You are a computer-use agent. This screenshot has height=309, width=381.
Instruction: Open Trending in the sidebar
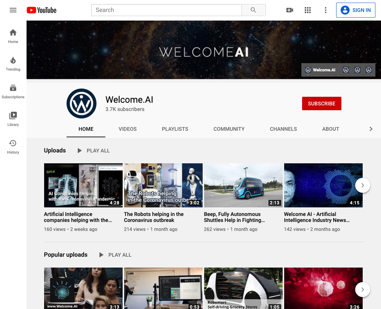pyautogui.click(x=13, y=64)
